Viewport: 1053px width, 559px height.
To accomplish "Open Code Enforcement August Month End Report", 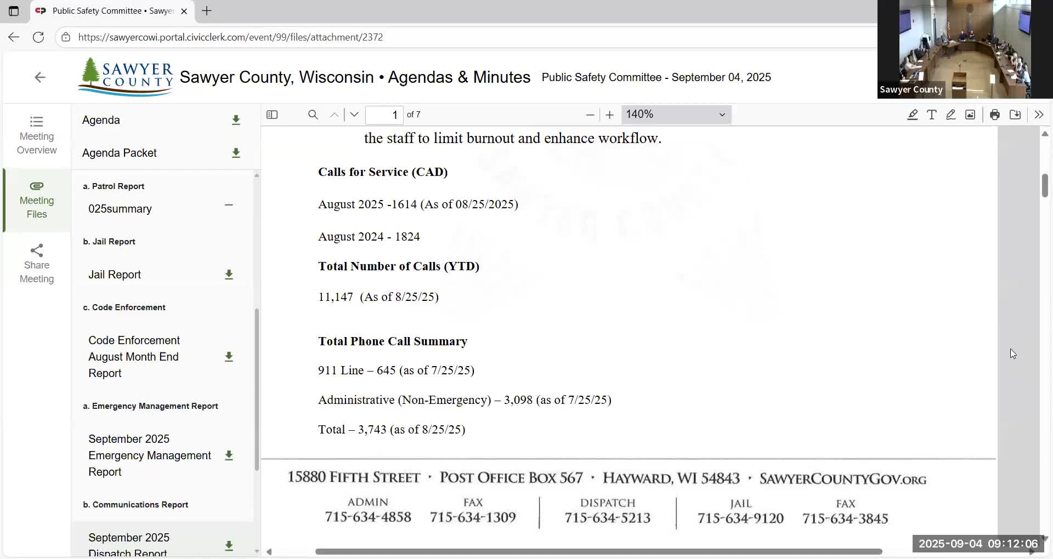I will pos(134,357).
